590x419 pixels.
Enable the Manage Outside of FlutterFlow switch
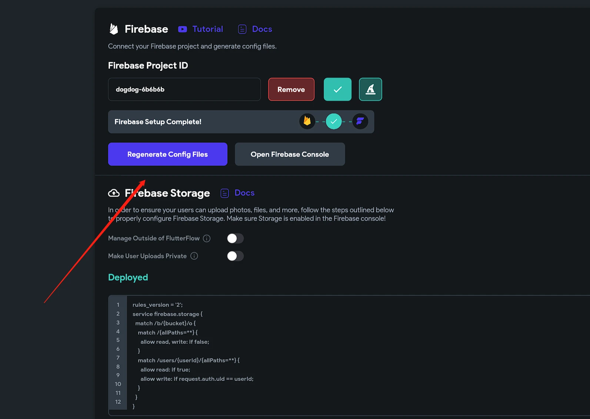pos(235,238)
